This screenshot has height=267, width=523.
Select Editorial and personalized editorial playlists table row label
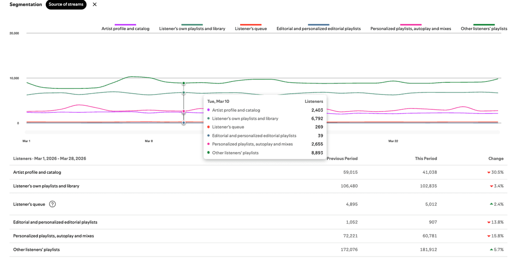coord(55,222)
